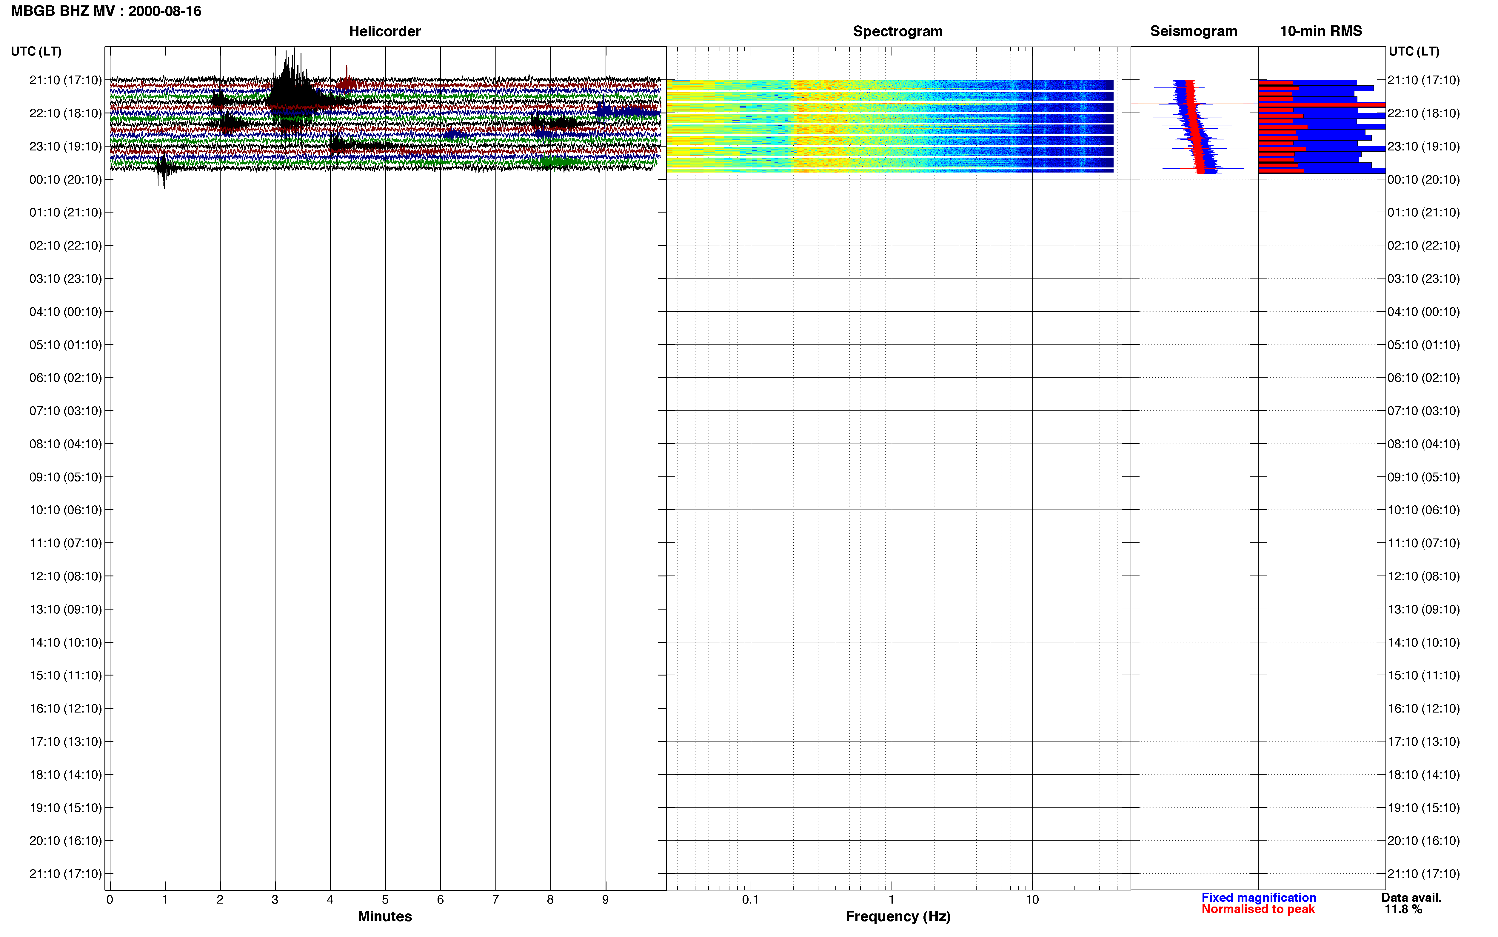The image size is (1498, 937).
Task: Select the 'Spectrogram' panel heading
Action: (898, 31)
